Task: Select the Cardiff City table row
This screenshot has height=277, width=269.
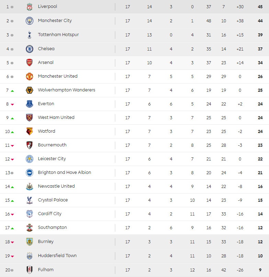Action: click(137, 214)
